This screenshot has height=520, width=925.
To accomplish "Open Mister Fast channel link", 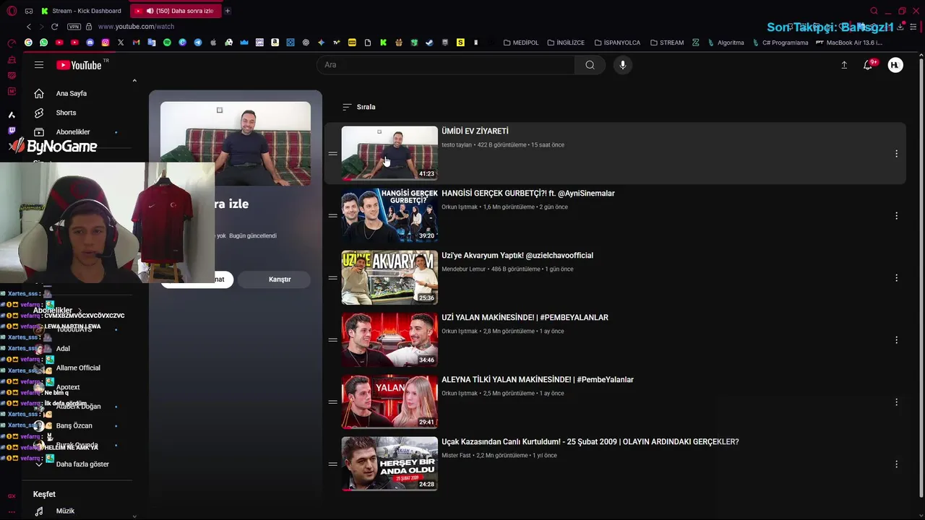I will [x=456, y=456].
